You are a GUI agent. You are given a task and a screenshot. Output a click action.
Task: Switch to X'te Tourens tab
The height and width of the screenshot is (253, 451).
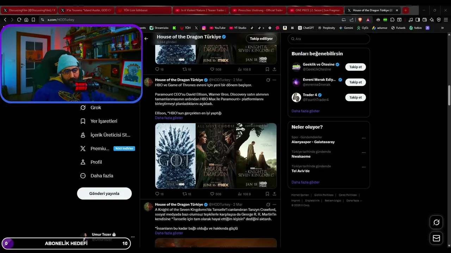click(86, 10)
